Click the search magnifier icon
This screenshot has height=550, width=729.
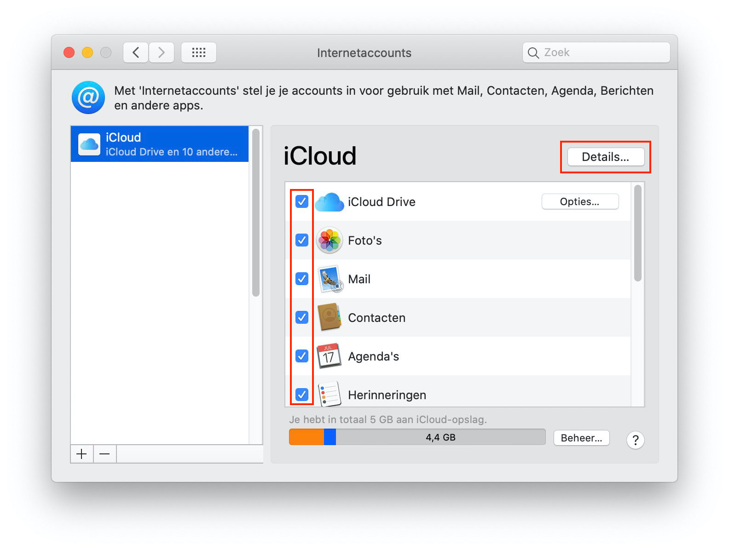533,53
